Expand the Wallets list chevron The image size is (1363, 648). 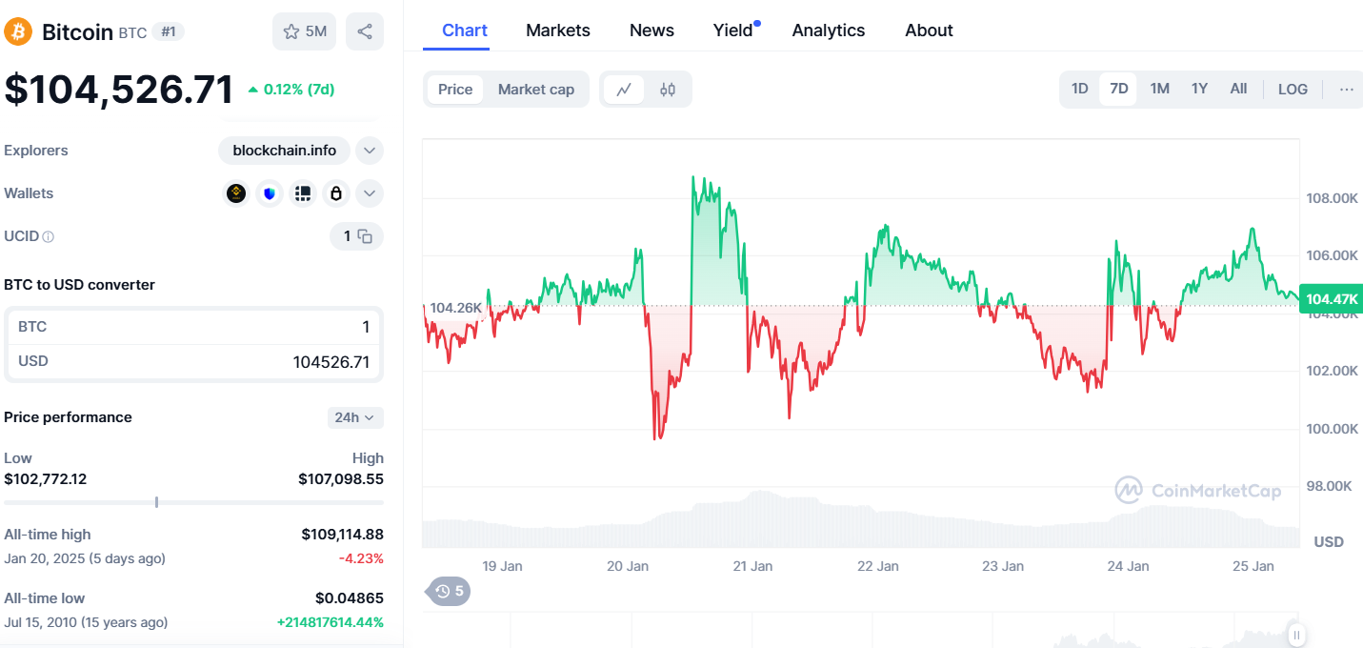click(370, 193)
